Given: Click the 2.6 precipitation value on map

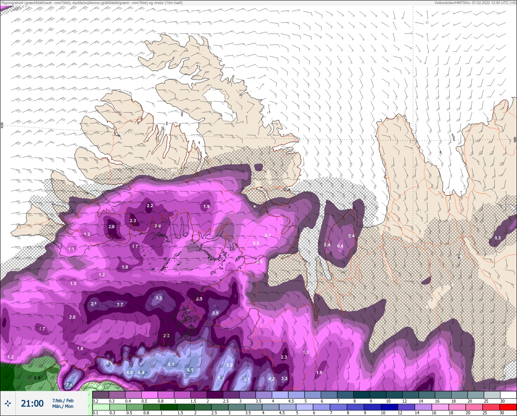Looking at the screenshot, I should [111, 227].
